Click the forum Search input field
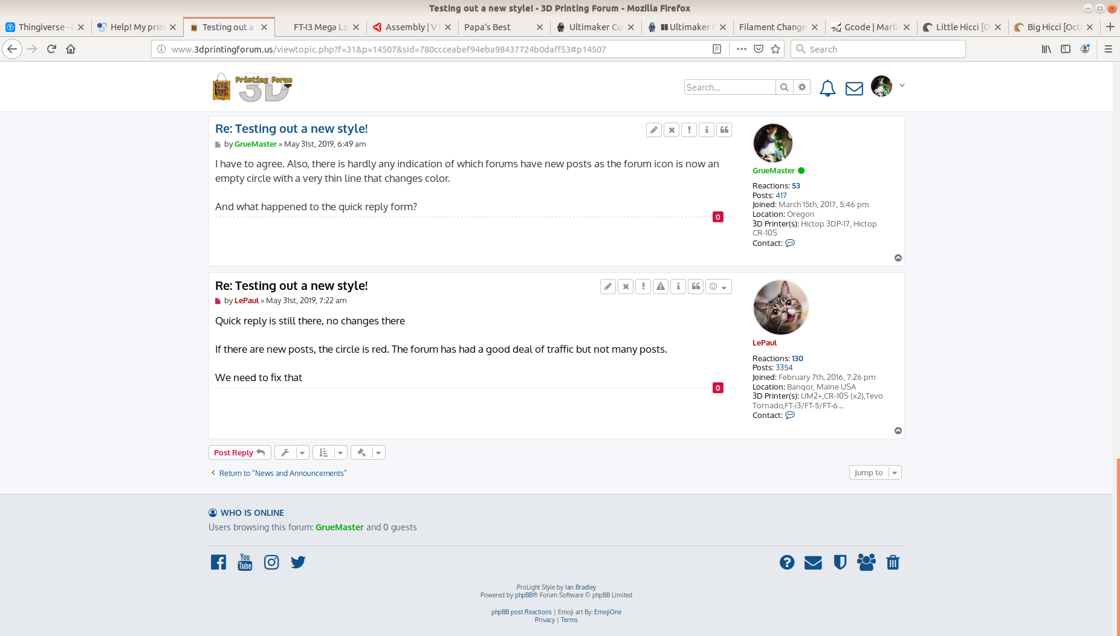This screenshot has height=636, width=1120. click(x=730, y=88)
